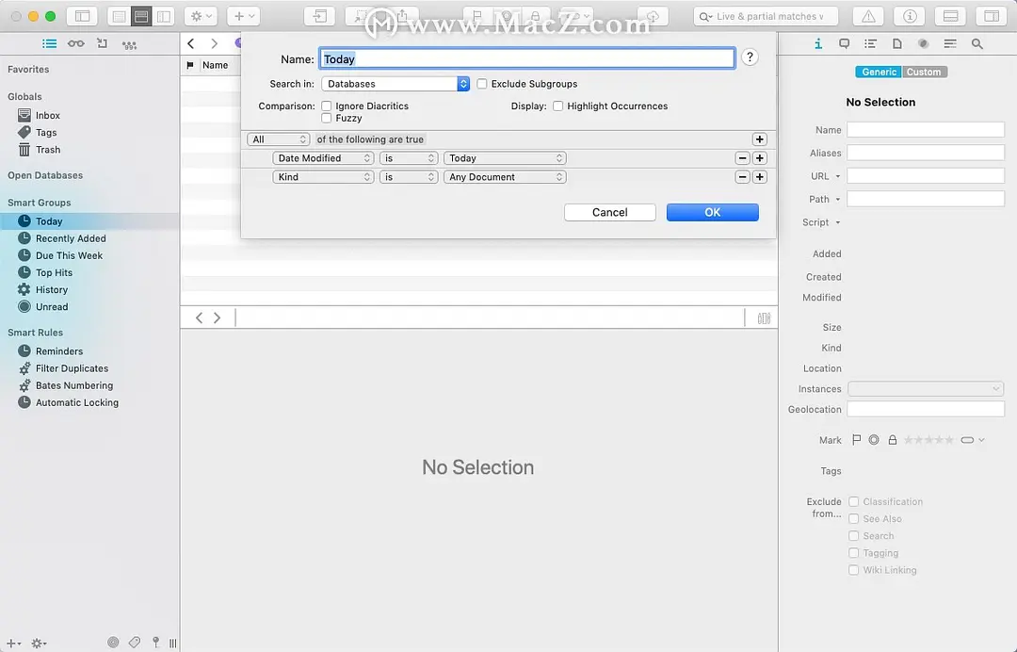Open the inspector Concordance circle tab
Viewport: 1017px width, 652px height.
923,43
